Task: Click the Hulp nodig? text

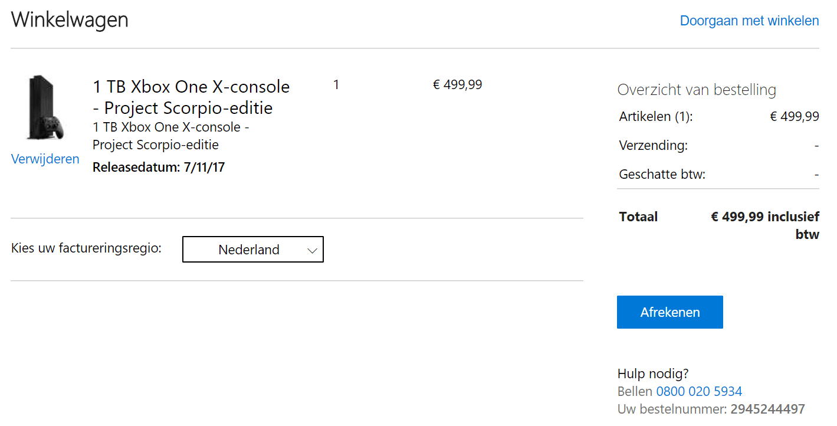Action: [653, 373]
